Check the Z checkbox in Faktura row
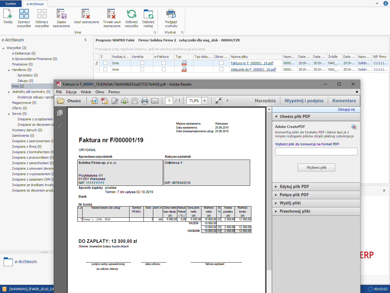390x293 pixels. tap(105, 63)
